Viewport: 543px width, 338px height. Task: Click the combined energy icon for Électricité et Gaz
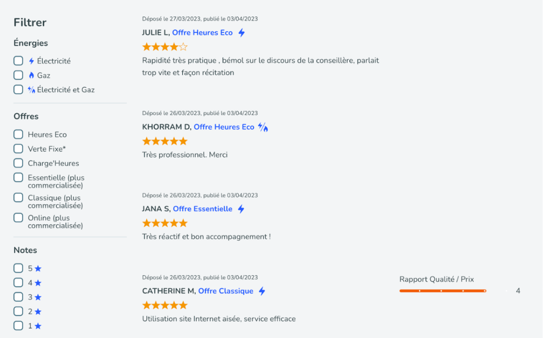point(32,89)
